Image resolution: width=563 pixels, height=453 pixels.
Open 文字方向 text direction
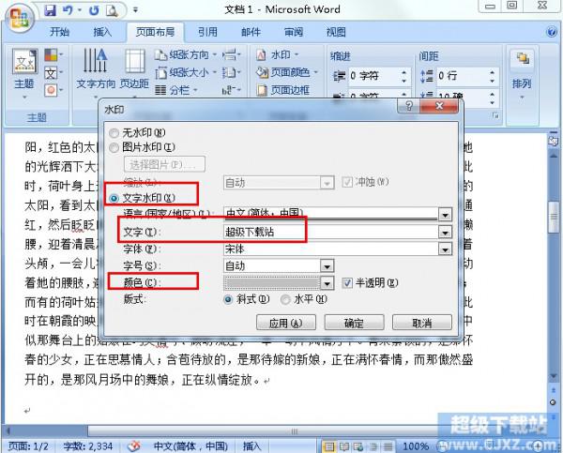95,73
